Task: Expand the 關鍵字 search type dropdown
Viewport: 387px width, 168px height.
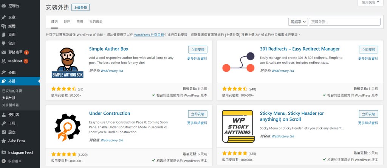Action: pos(298,22)
